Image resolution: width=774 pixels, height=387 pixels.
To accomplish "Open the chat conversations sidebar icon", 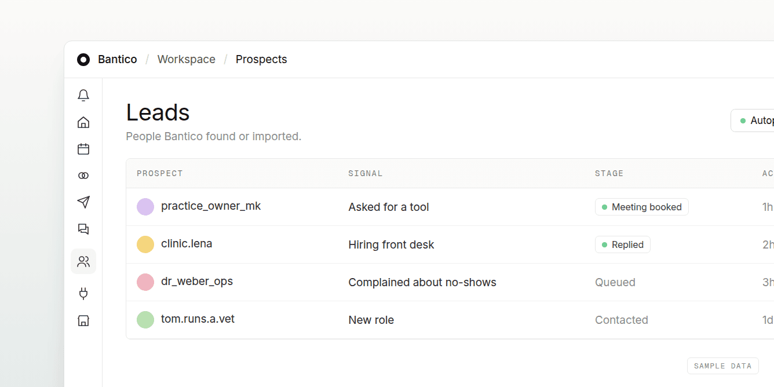I will click(83, 229).
